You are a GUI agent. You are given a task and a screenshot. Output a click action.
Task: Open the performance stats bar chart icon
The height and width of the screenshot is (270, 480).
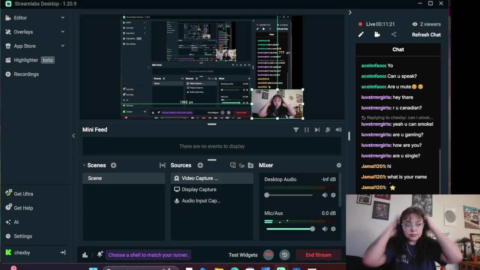click(x=85, y=255)
